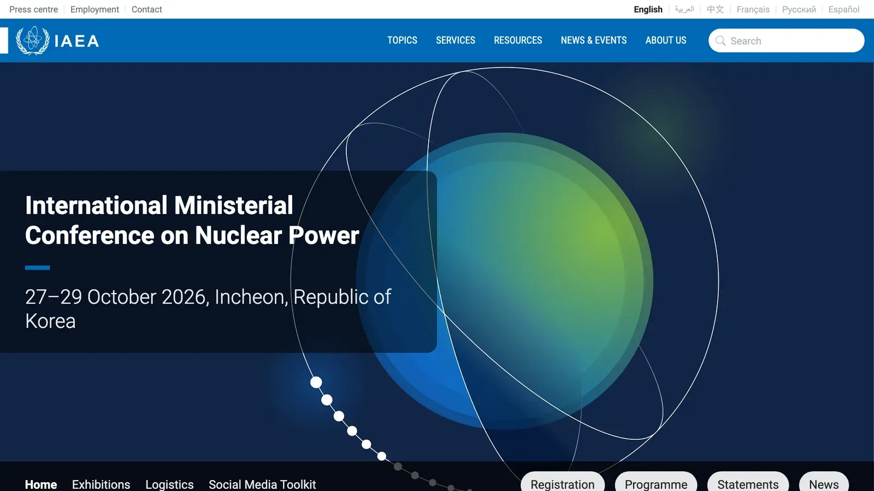The width and height of the screenshot is (874, 491).
Task: Open the News & Events menu
Action: tap(594, 40)
